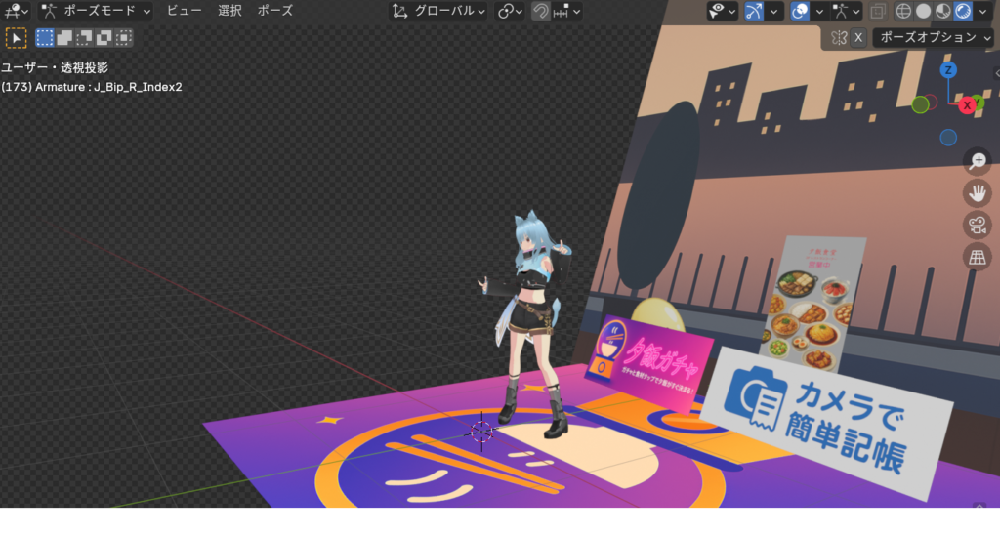
Task: Click the food menu poster
Action: tap(813, 303)
